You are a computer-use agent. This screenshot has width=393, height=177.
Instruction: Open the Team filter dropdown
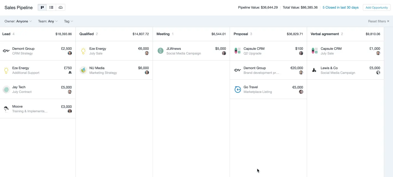coord(48,21)
